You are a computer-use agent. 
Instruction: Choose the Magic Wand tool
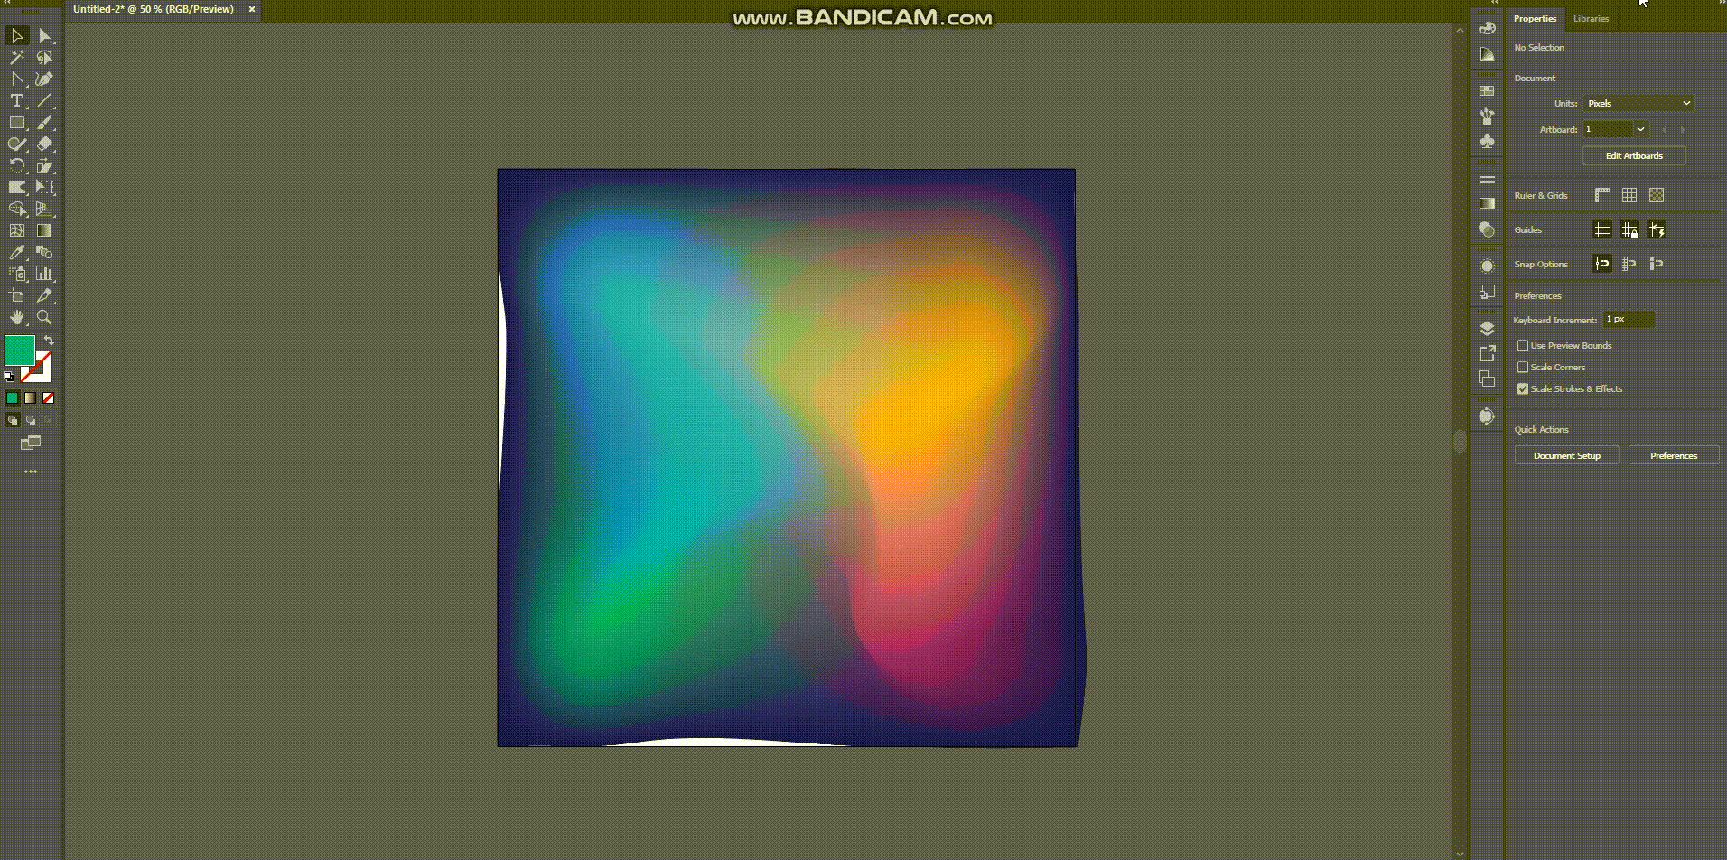(x=17, y=58)
